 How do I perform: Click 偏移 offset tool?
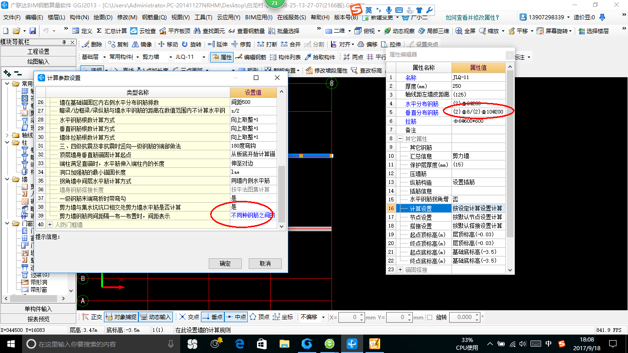(x=368, y=45)
